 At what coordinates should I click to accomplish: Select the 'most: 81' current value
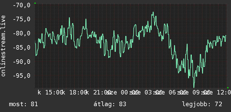24,104
